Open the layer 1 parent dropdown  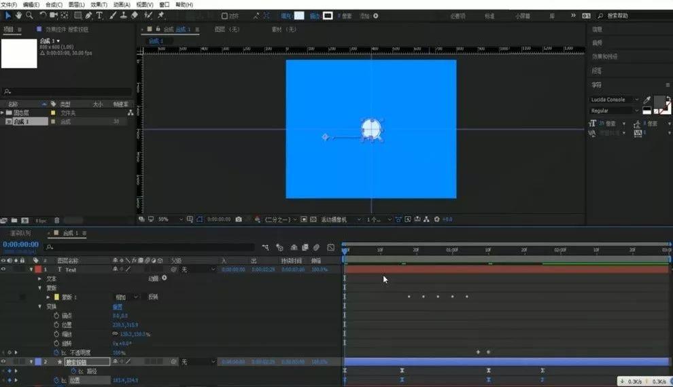(198, 270)
